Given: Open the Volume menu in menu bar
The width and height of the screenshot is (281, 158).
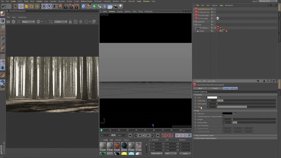Looking at the screenshot, I should pyautogui.click(x=39, y=1).
